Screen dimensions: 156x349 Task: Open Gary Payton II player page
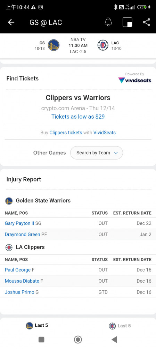(x=19, y=223)
